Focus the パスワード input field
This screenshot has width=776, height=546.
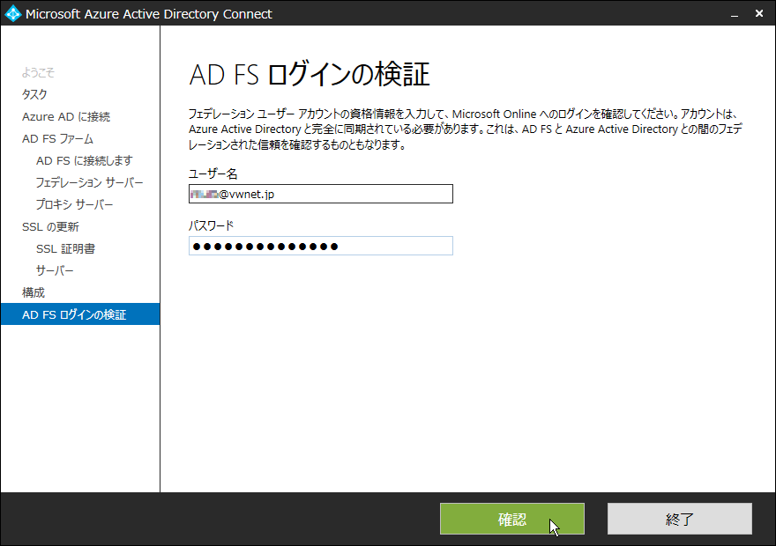(x=321, y=246)
